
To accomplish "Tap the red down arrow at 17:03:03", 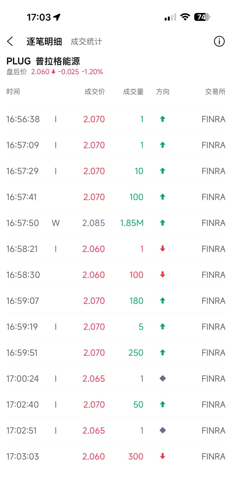I will [162, 456].
